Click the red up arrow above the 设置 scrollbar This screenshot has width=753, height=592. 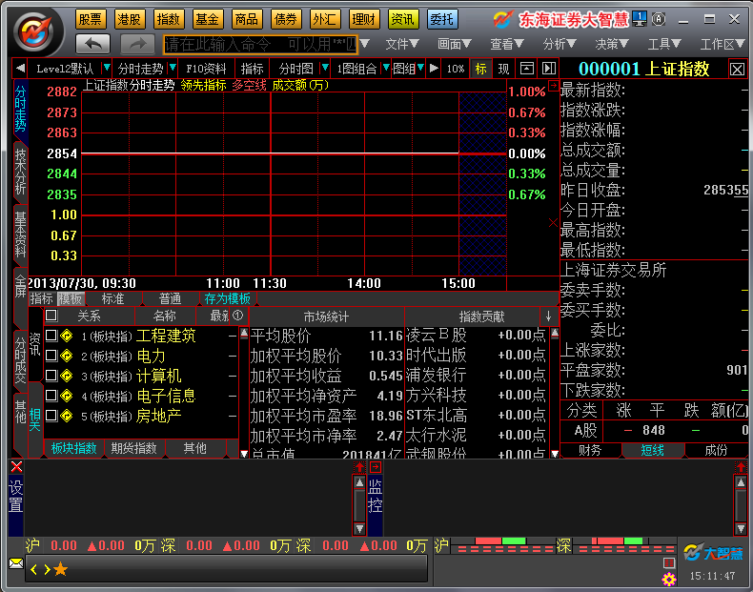pos(359,467)
